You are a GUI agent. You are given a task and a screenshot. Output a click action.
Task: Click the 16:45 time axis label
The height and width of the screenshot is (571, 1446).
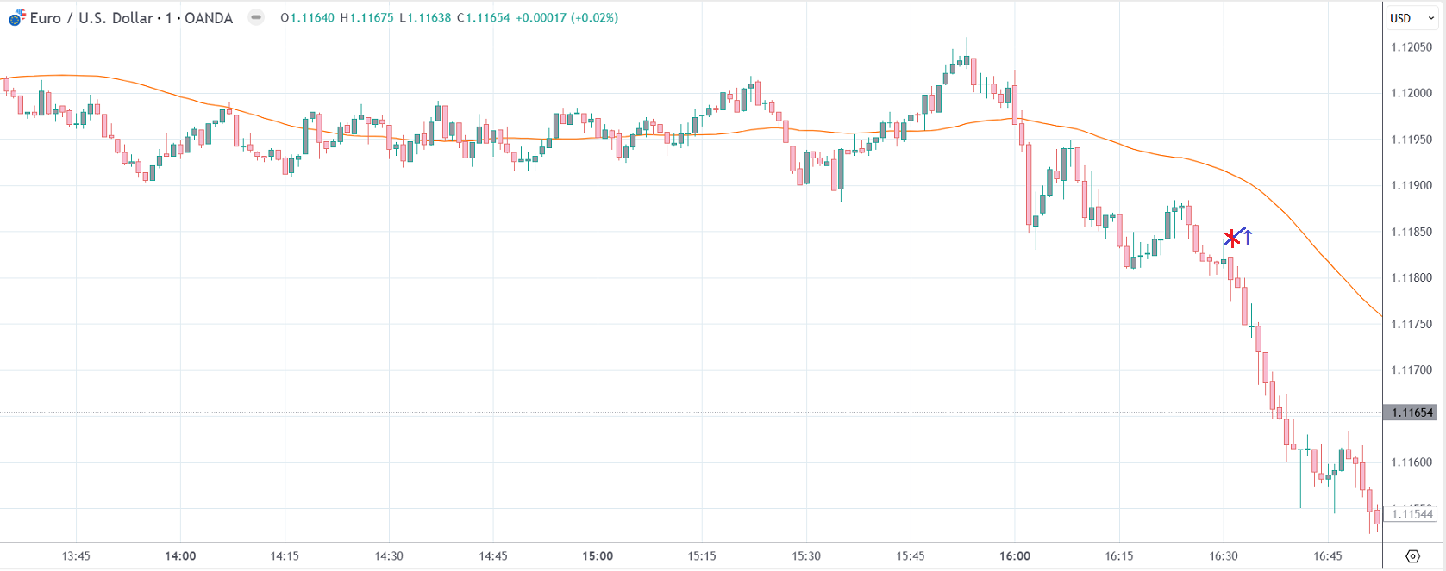(x=1328, y=556)
